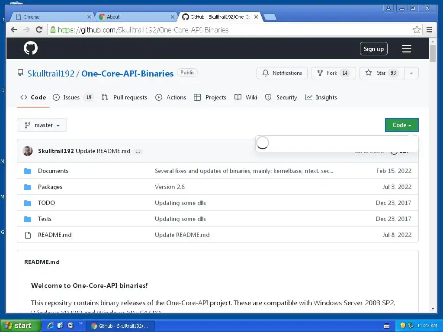Open the Star options dropdown arrow
Image resolution: width=443 pixels, height=332 pixels.
(411, 73)
